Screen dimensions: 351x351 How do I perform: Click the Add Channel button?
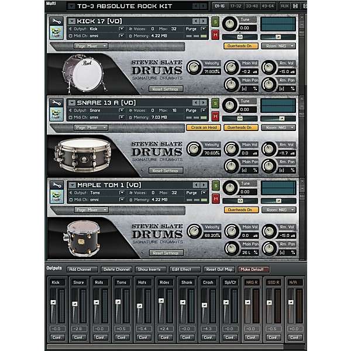[82, 269]
